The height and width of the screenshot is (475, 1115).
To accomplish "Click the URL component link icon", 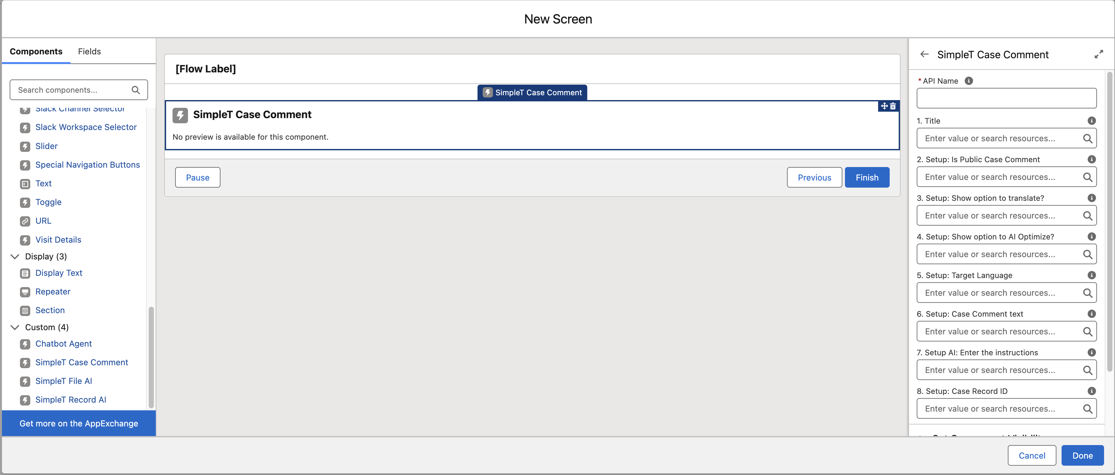I will (25, 221).
